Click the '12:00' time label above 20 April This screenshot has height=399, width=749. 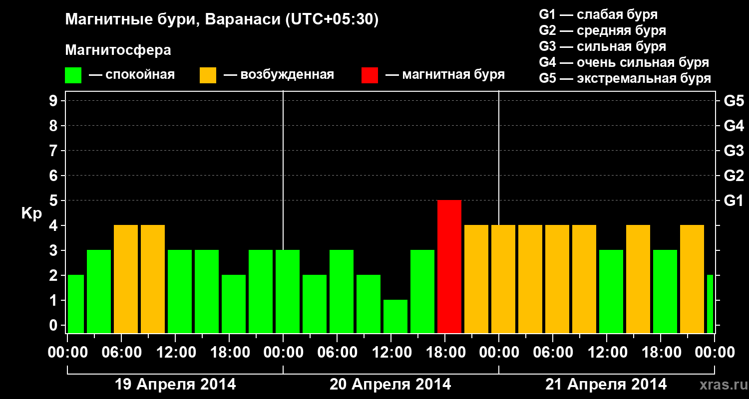[391, 352]
